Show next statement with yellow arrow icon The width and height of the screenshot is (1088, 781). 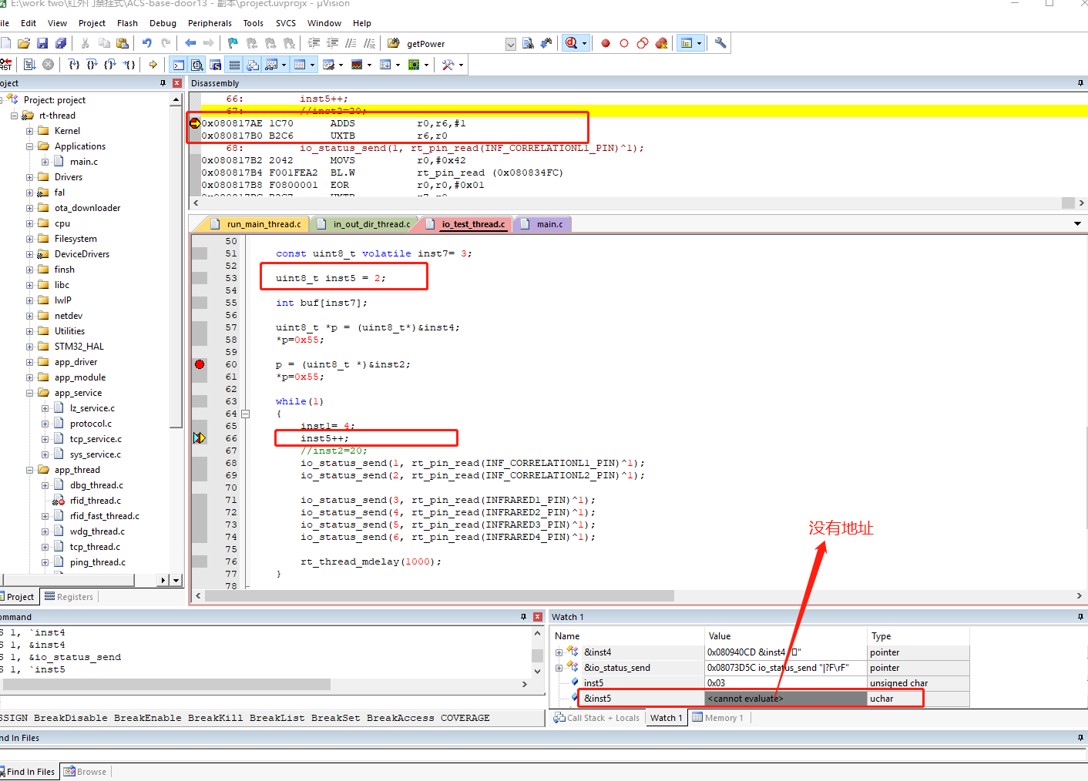tap(153, 65)
